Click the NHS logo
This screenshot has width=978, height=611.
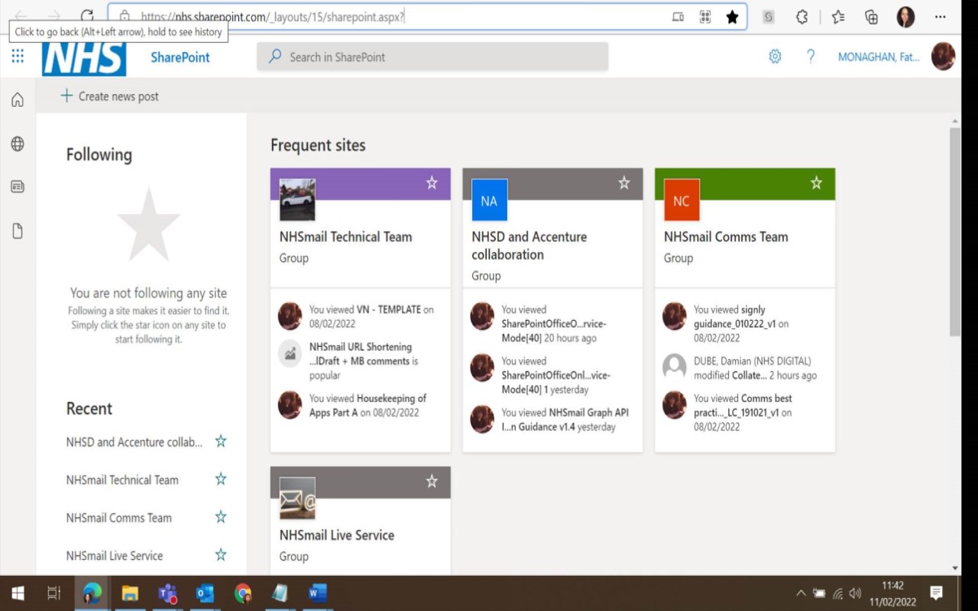[84, 57]
